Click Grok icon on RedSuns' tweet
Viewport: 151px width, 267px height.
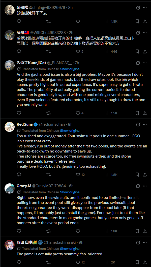coord(138,124)
